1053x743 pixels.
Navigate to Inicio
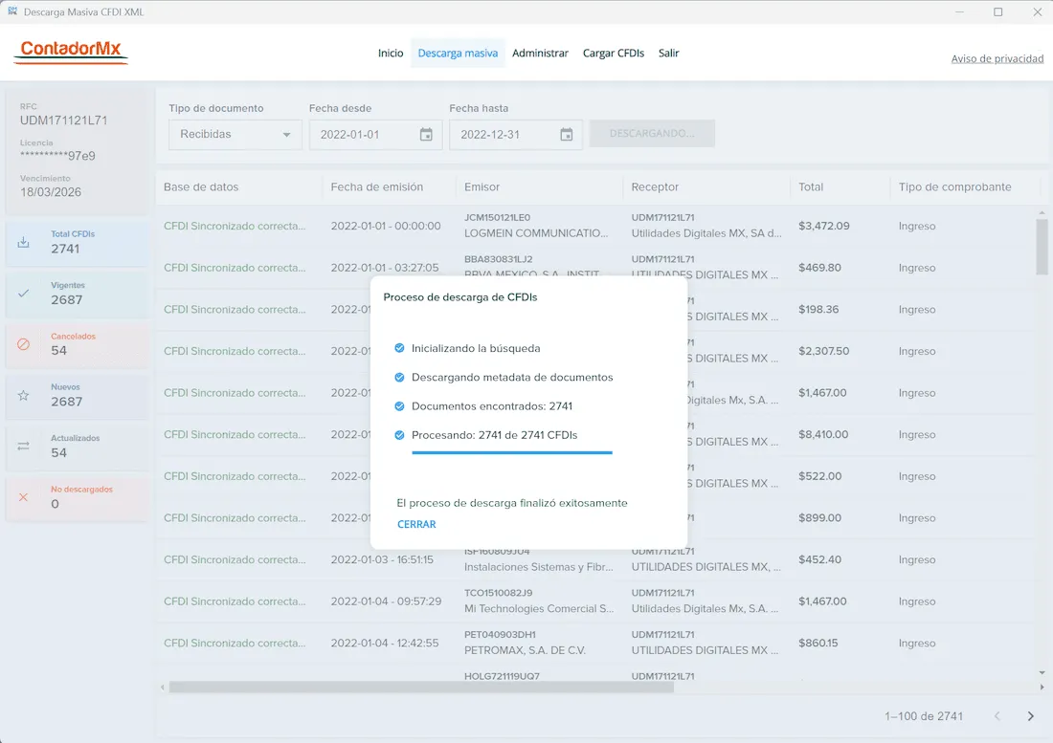tap(391, 53)
